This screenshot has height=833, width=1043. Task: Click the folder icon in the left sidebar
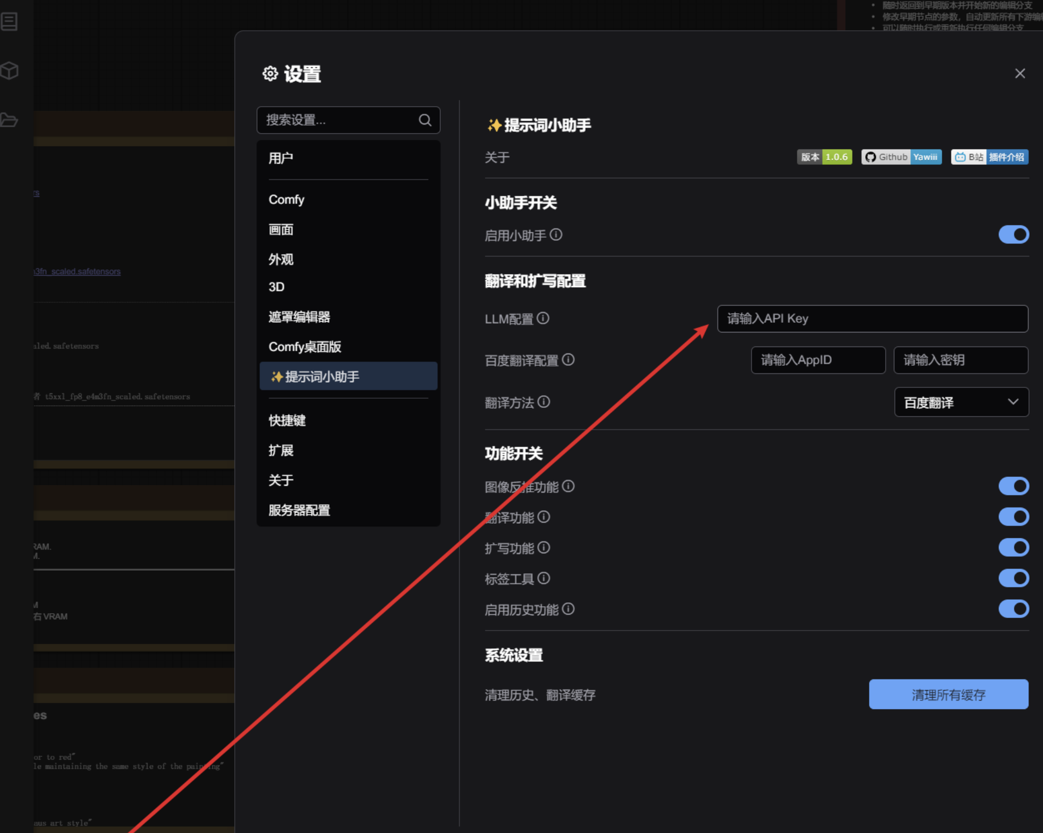[x=10, y=120]
